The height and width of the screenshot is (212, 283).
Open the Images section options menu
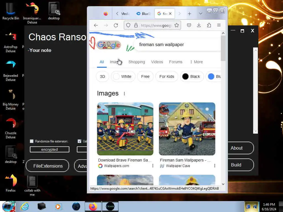tap(124, 94)
